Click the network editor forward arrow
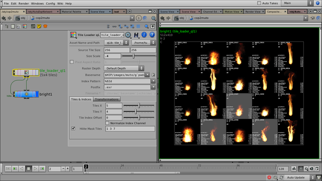The image size is (322, 181). tap(10, 18)
